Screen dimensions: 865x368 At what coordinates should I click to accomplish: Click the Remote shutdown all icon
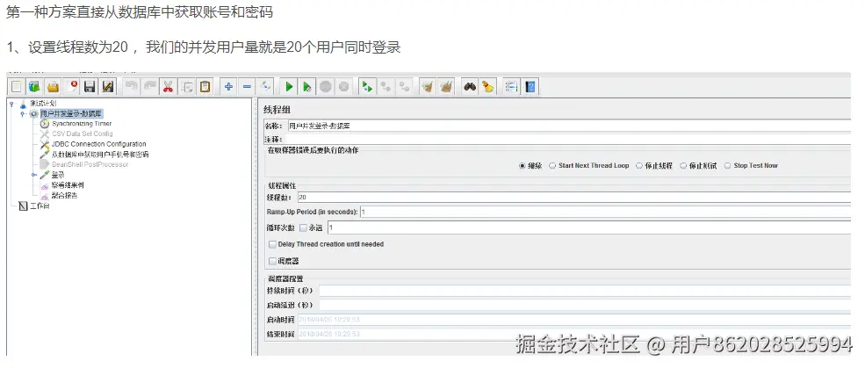pyautogui.click(x=404, y=87)
